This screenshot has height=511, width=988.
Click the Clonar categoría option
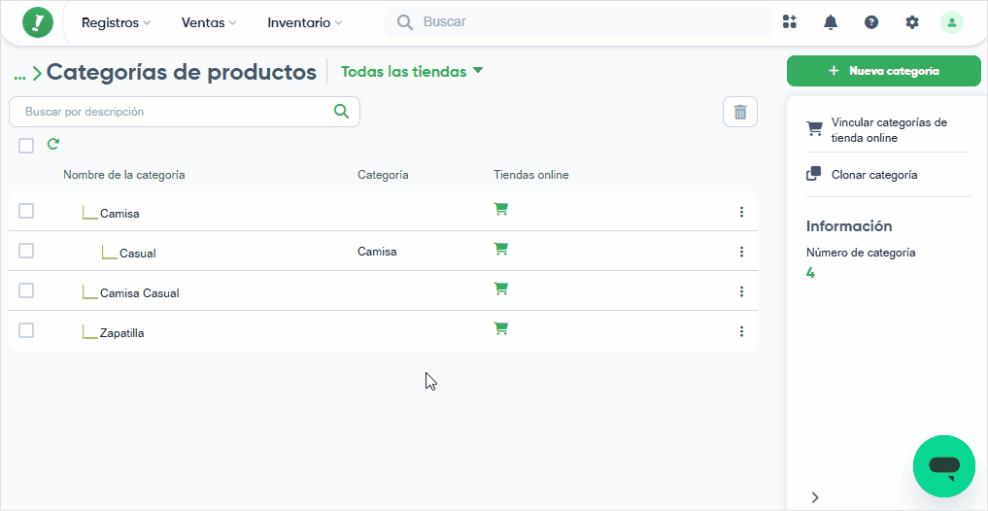click(x=874, y=175)
